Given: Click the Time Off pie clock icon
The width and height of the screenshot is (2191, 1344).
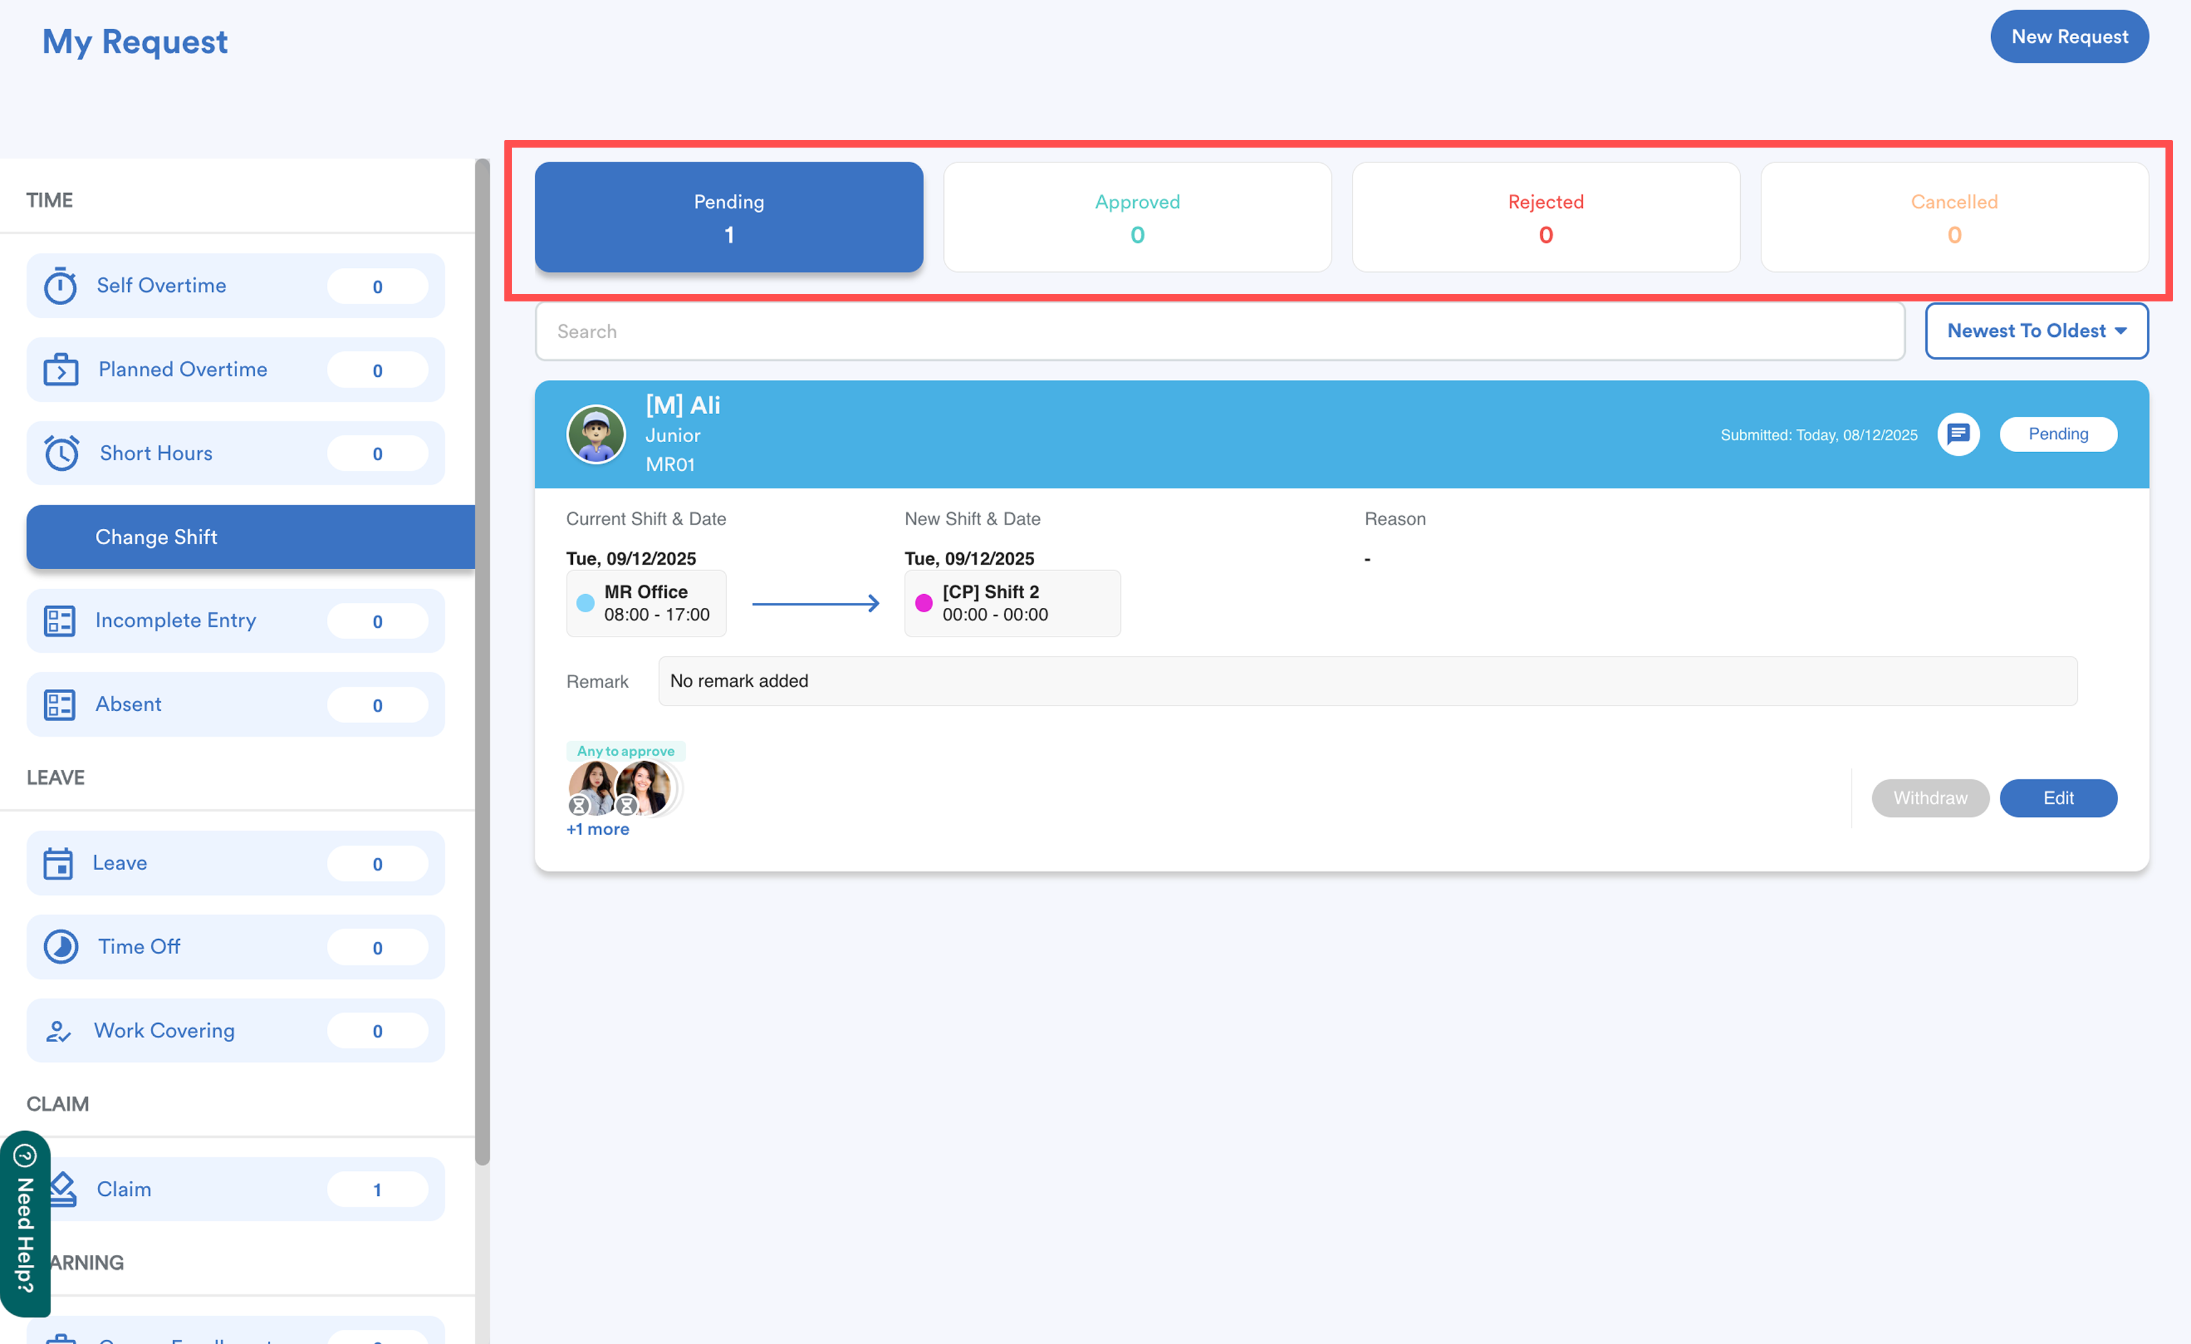Looking at the screenshot, I should tap(60, 947).
